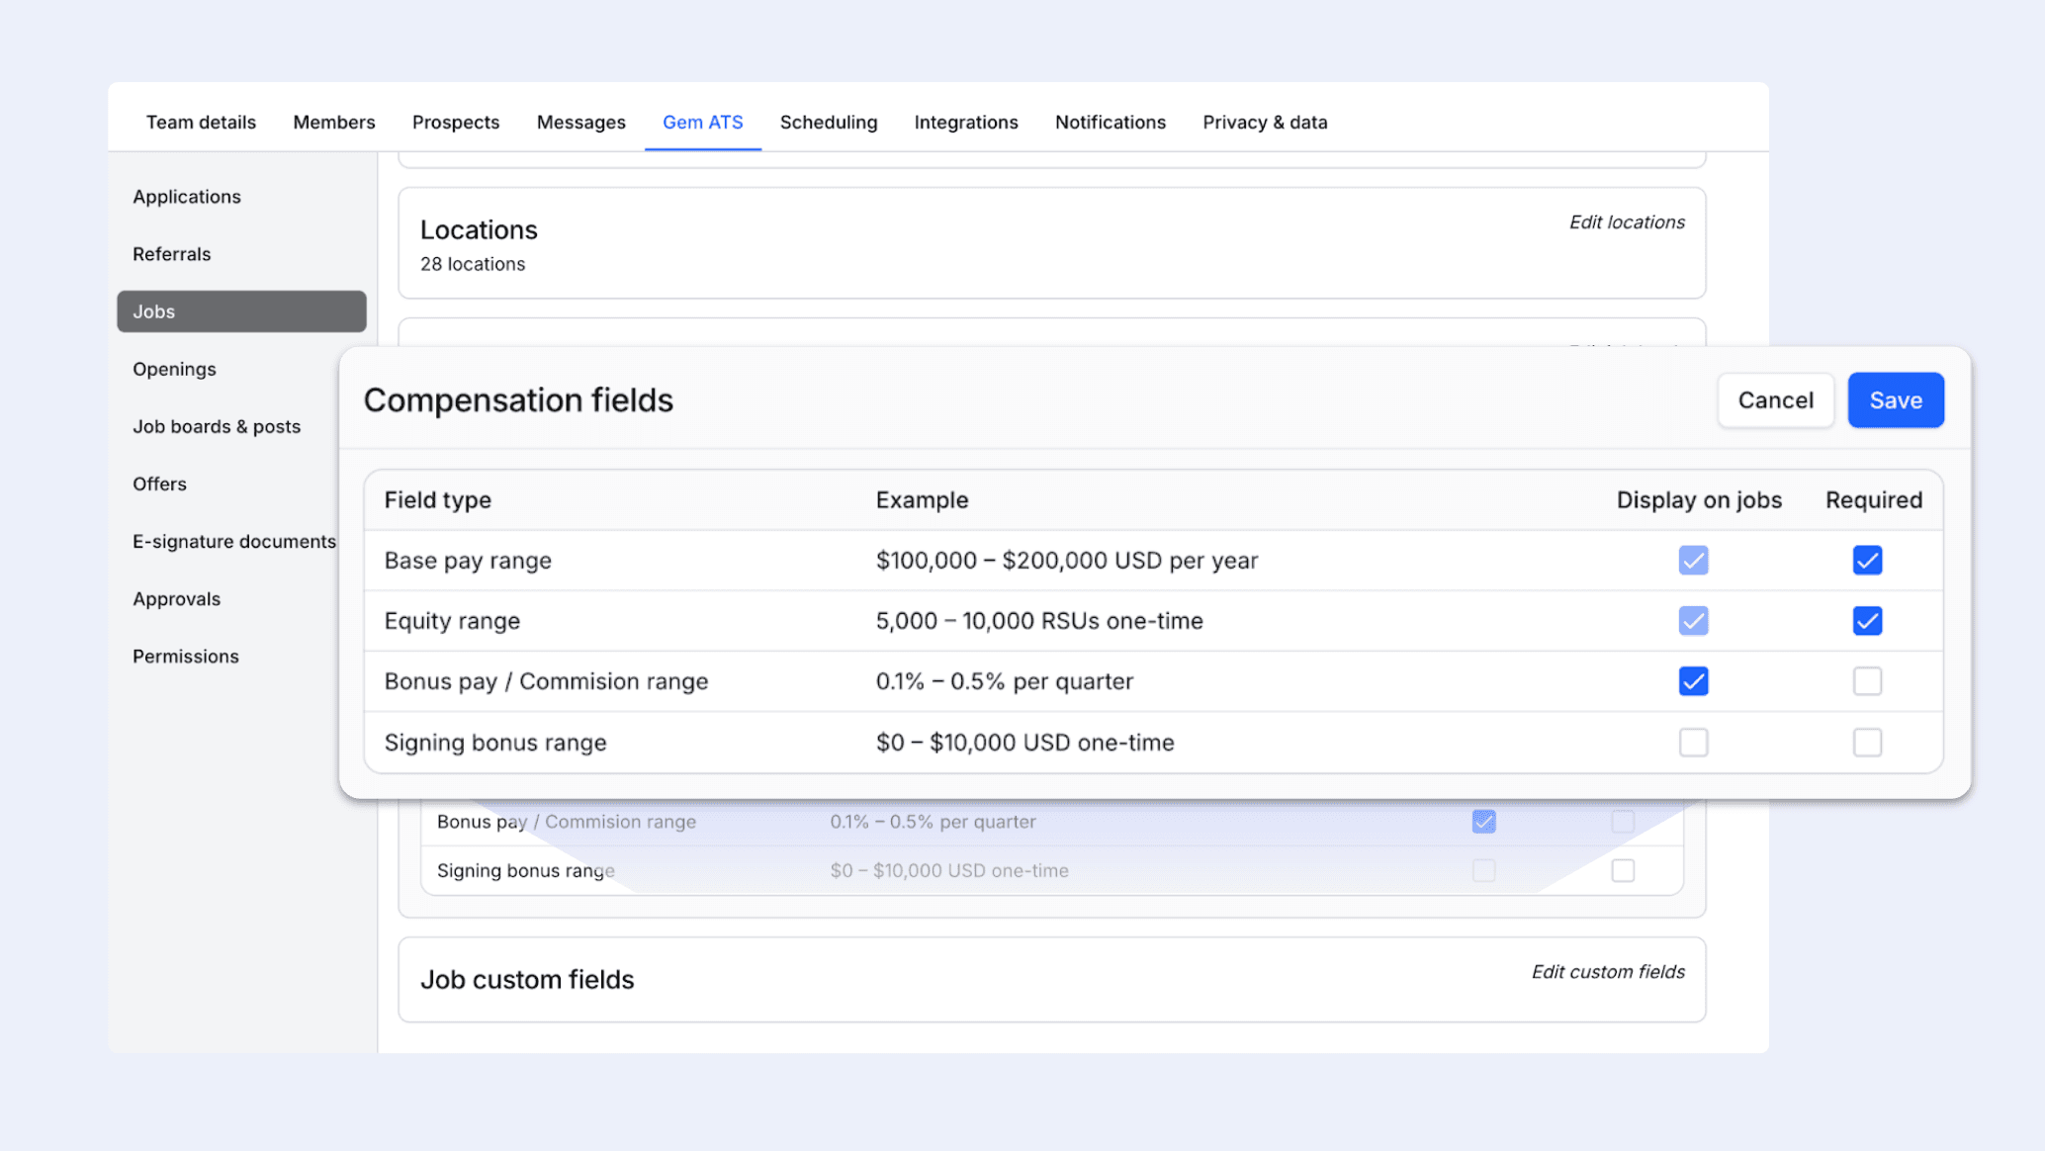2045x1151 pixels.
Task: Open Edit custom fields
Action: point(1608,971)
